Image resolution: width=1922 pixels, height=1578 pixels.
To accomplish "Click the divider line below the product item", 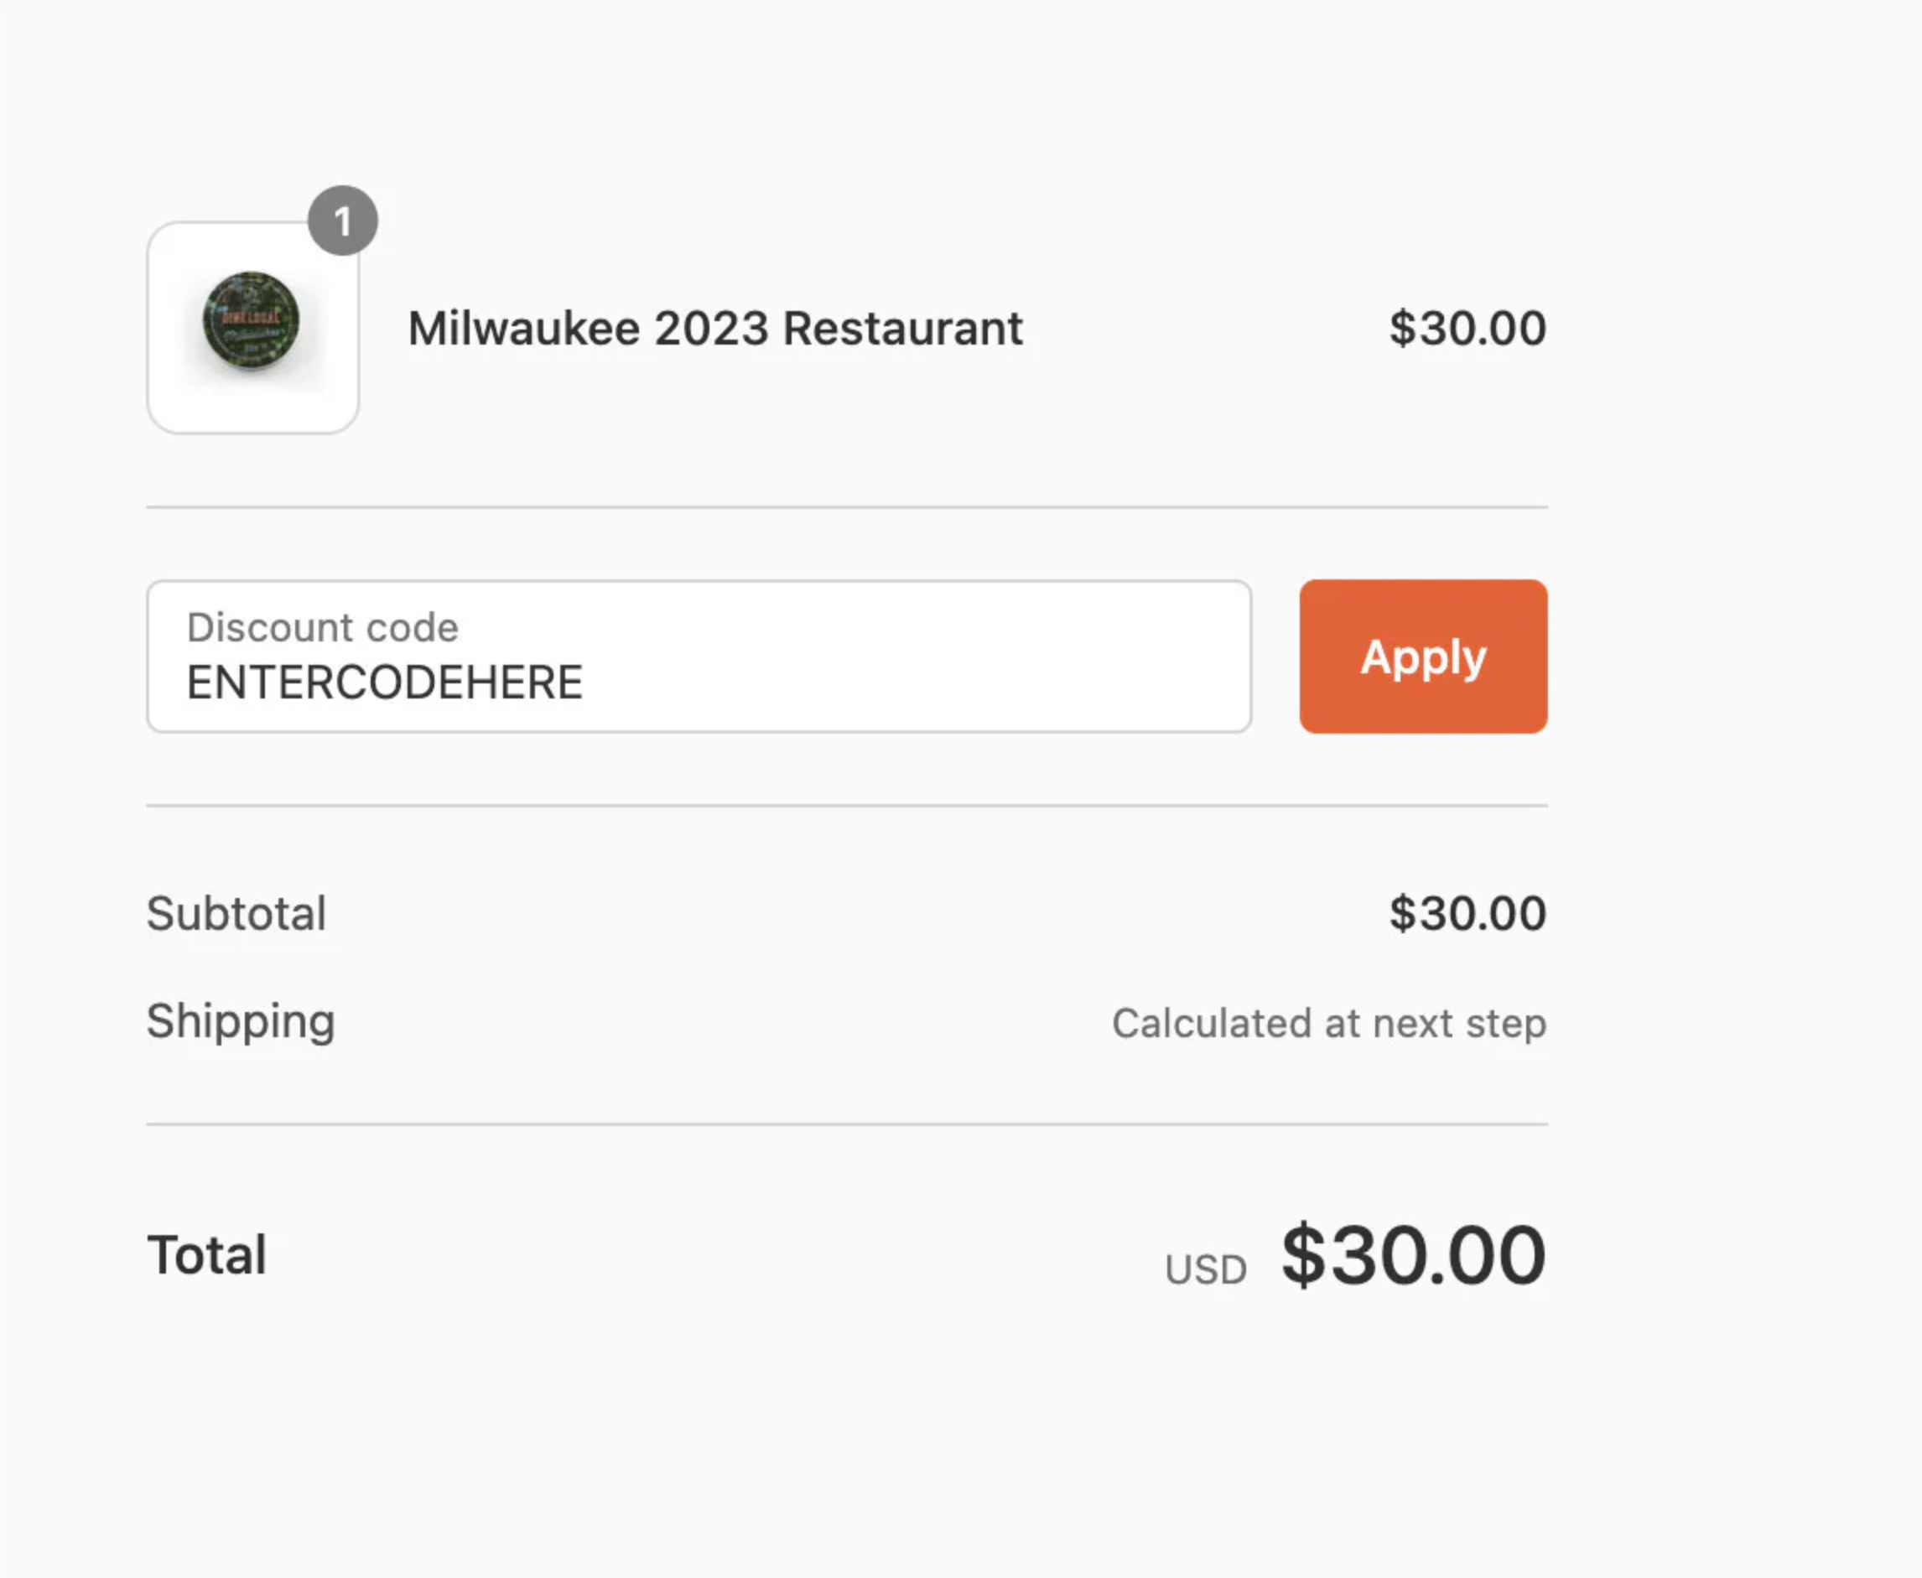I will pos(845,507).
